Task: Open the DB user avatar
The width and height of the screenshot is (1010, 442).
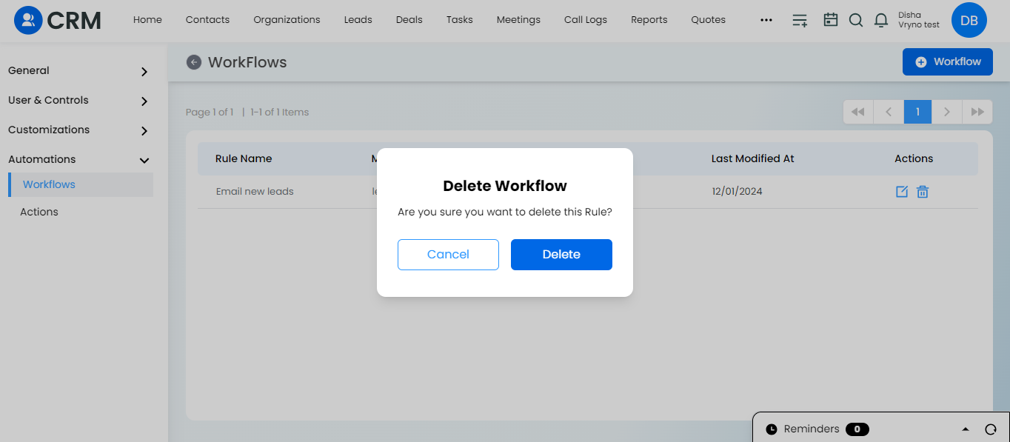Action: 969,20
